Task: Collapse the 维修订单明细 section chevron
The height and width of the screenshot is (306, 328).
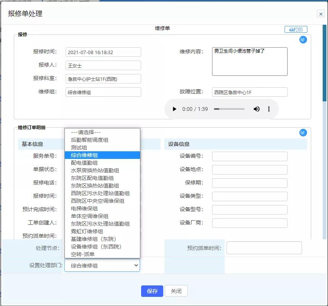Action: 303,133
